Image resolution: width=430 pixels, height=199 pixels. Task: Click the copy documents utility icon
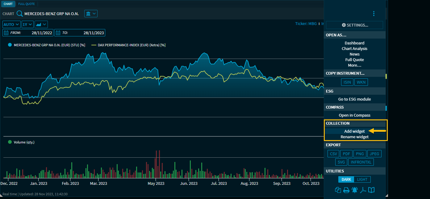click(x=338, y=190)
